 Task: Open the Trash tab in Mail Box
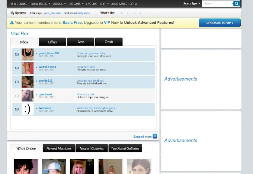(x=109, y=42)
